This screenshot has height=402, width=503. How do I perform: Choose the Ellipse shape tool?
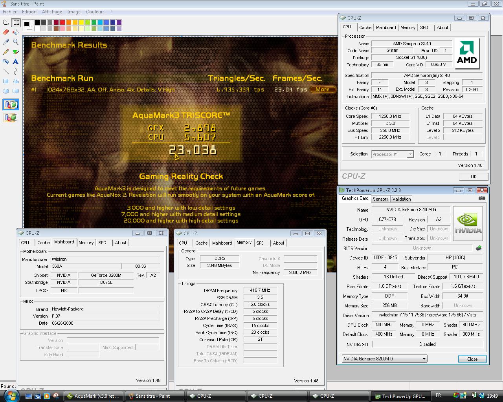(6, 91)
